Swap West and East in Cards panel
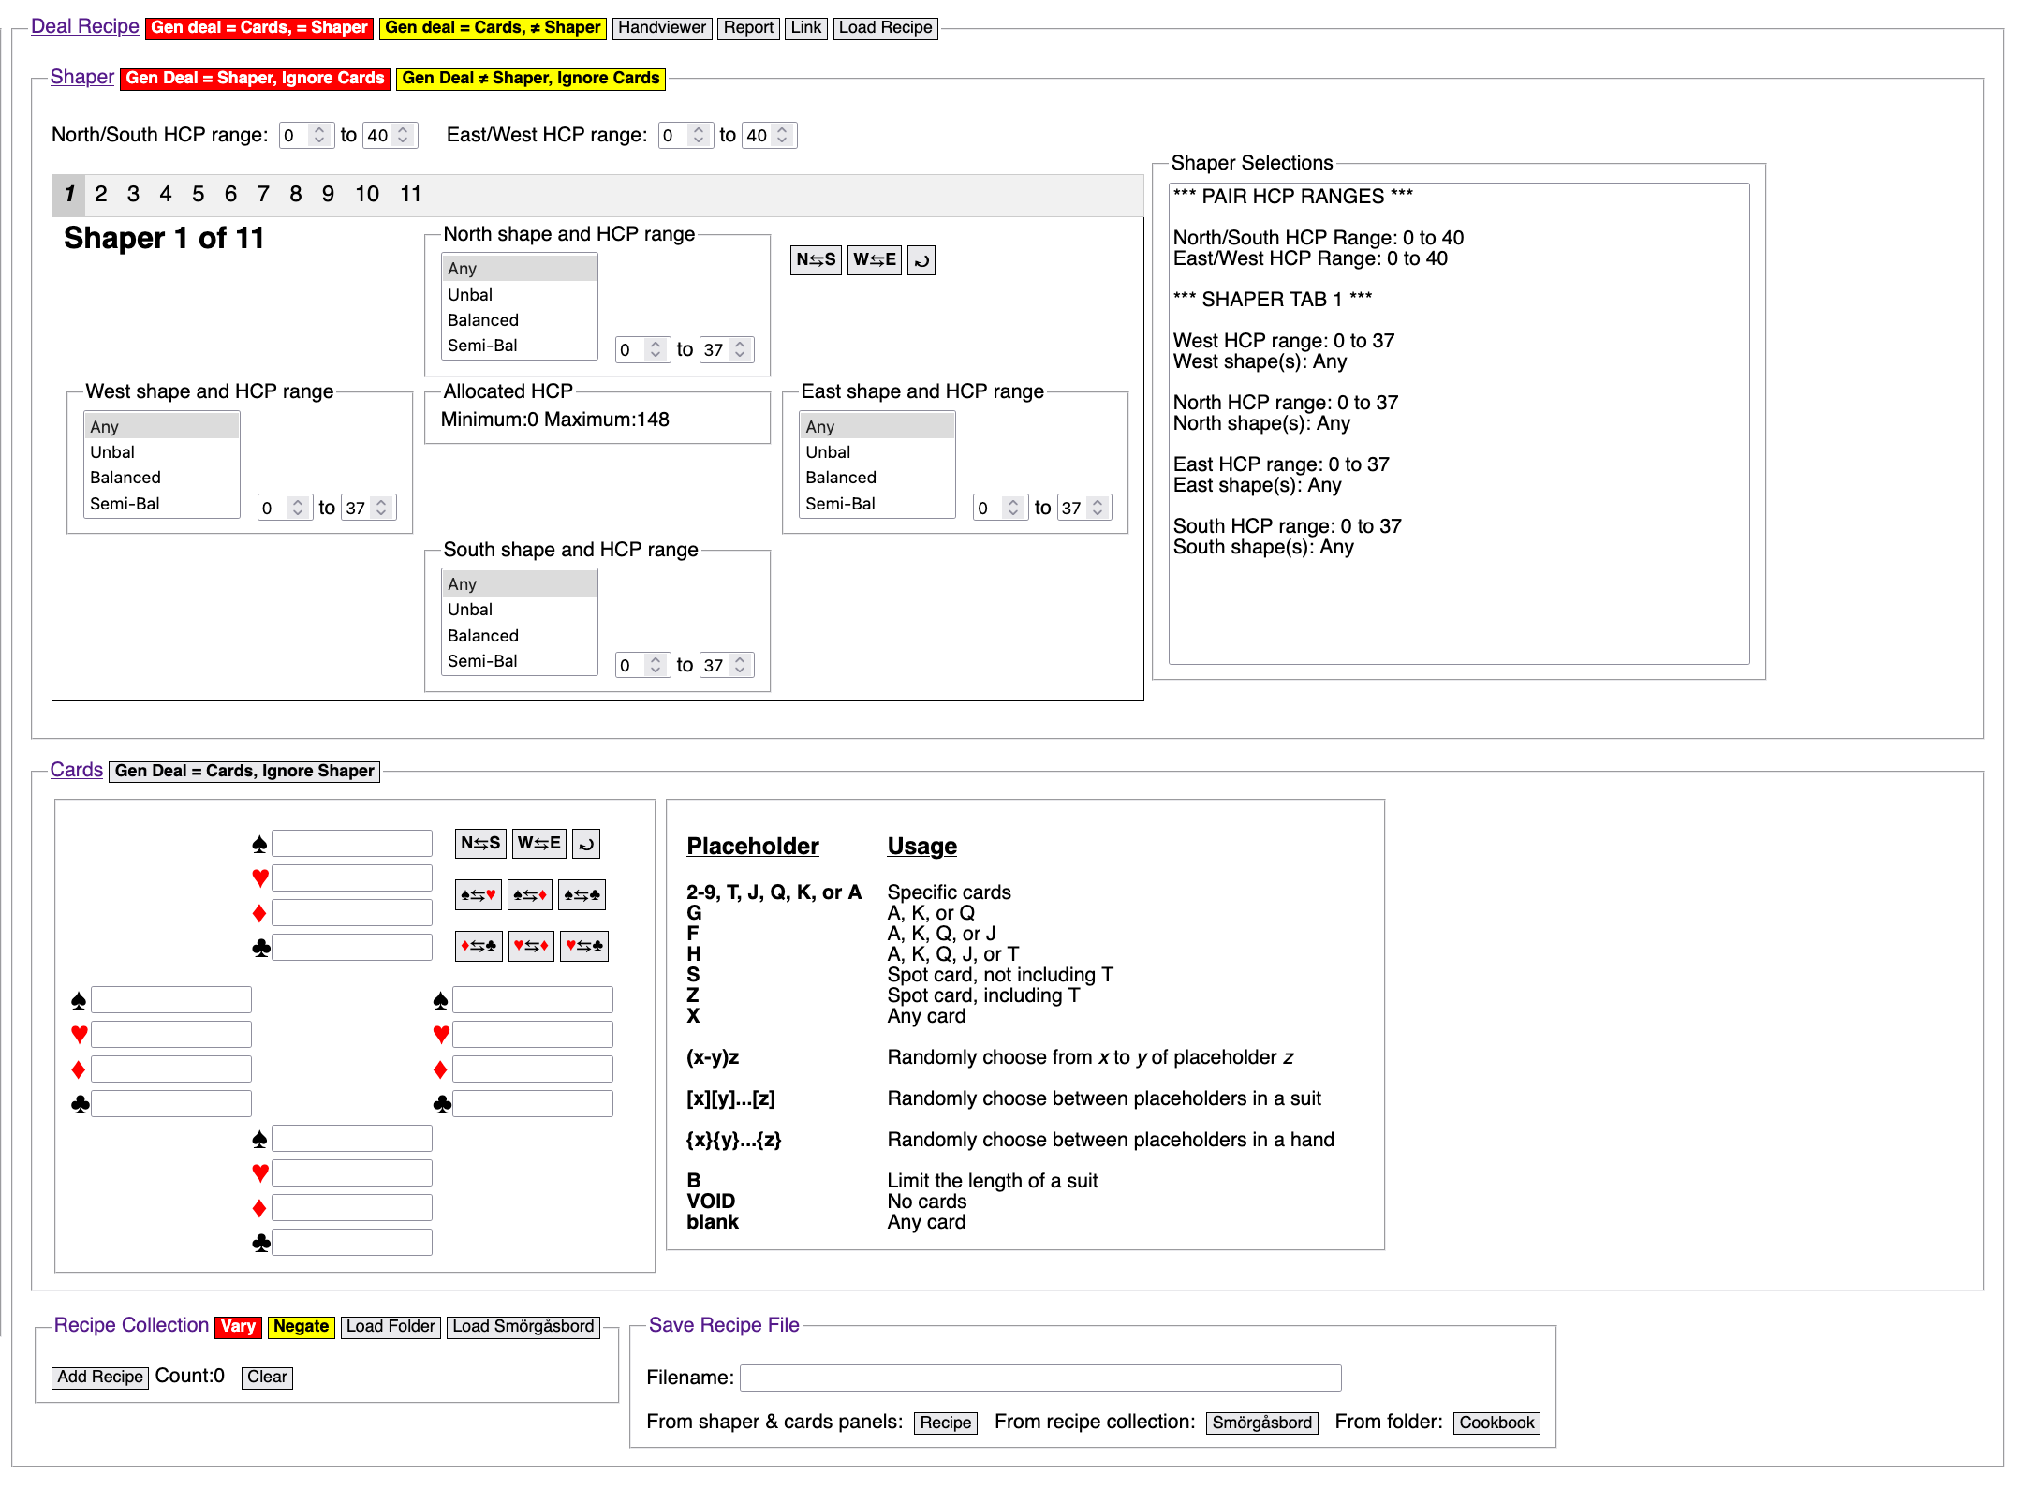The height and width of the screenshot is (1489, 2019). [x=539, y=843]
